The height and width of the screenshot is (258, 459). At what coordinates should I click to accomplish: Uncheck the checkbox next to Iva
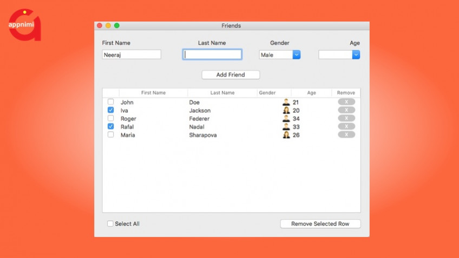tap(111, 110)
